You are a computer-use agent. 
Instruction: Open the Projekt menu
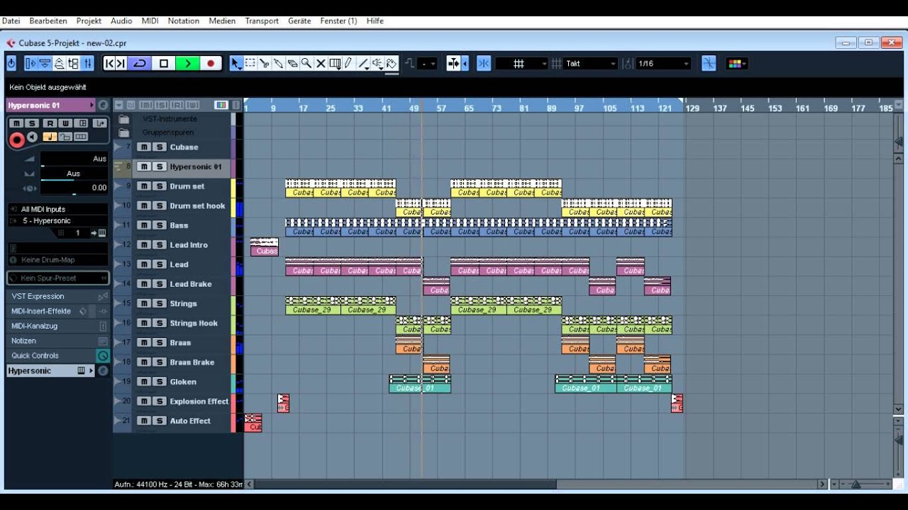click(89, 21)
